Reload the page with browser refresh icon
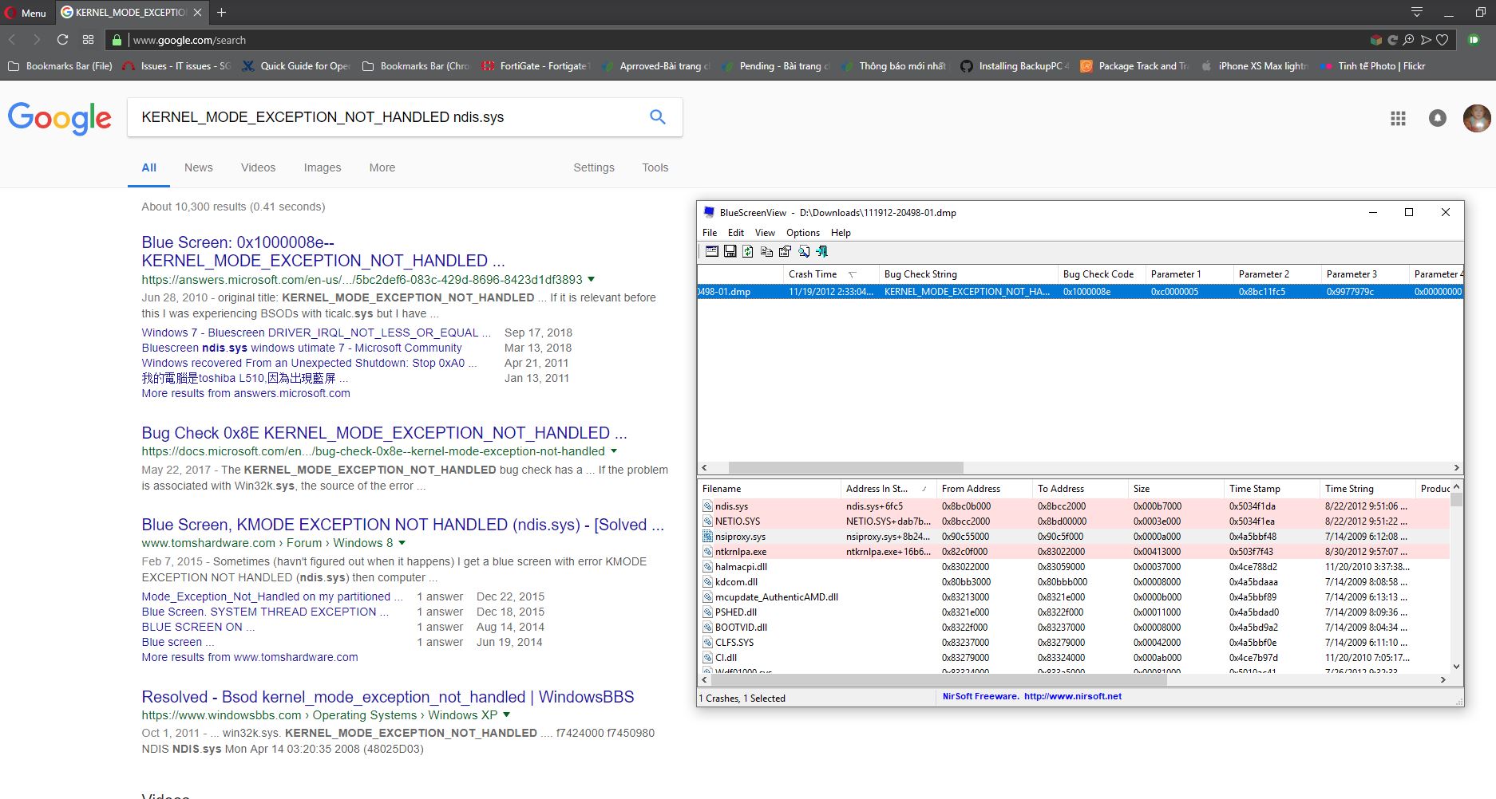Screen dimensions: 1496x799 point(62,39)
